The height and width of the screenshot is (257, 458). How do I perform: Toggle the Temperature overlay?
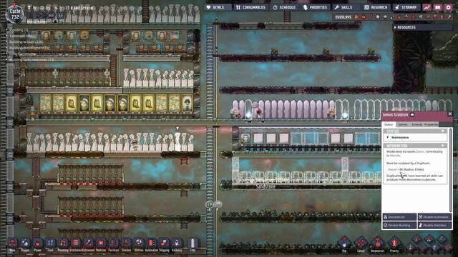coord(371,17)
